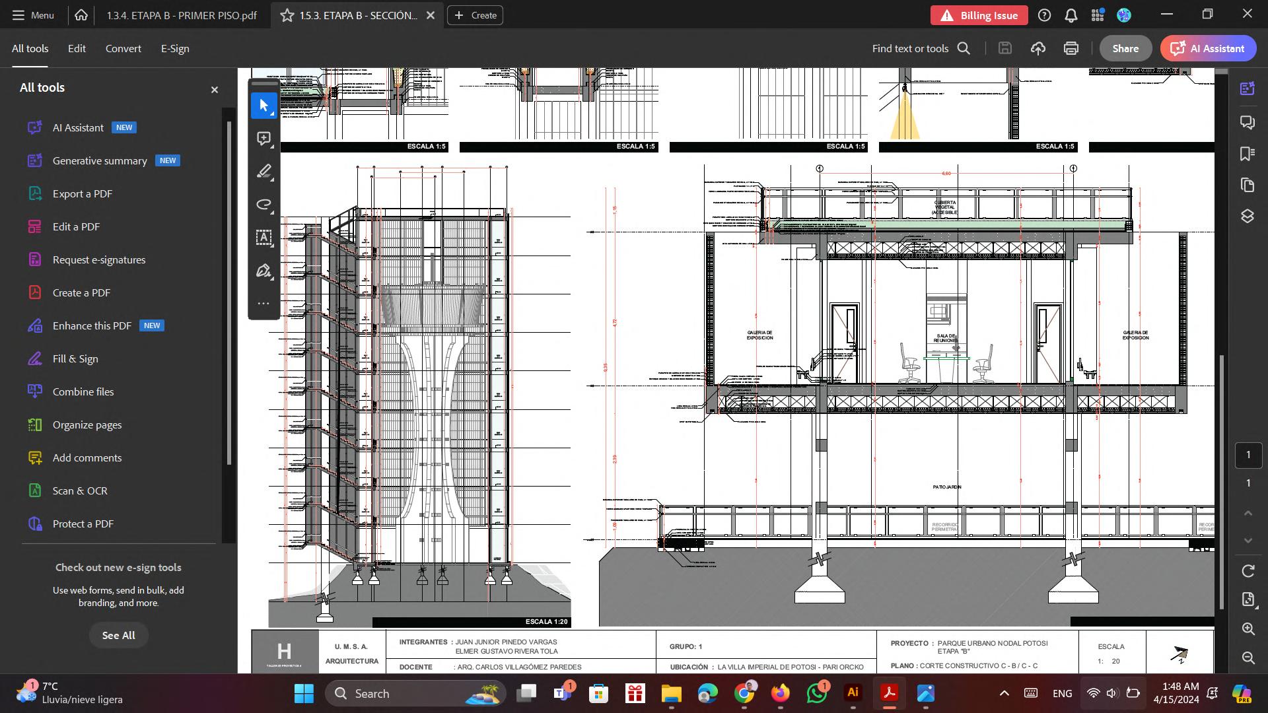This screenshot has width=1268, height=713.
Task: Close the All tools panel
Action: (214, 90)
